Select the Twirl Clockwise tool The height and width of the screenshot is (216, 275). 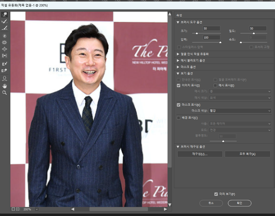[4, 36]
